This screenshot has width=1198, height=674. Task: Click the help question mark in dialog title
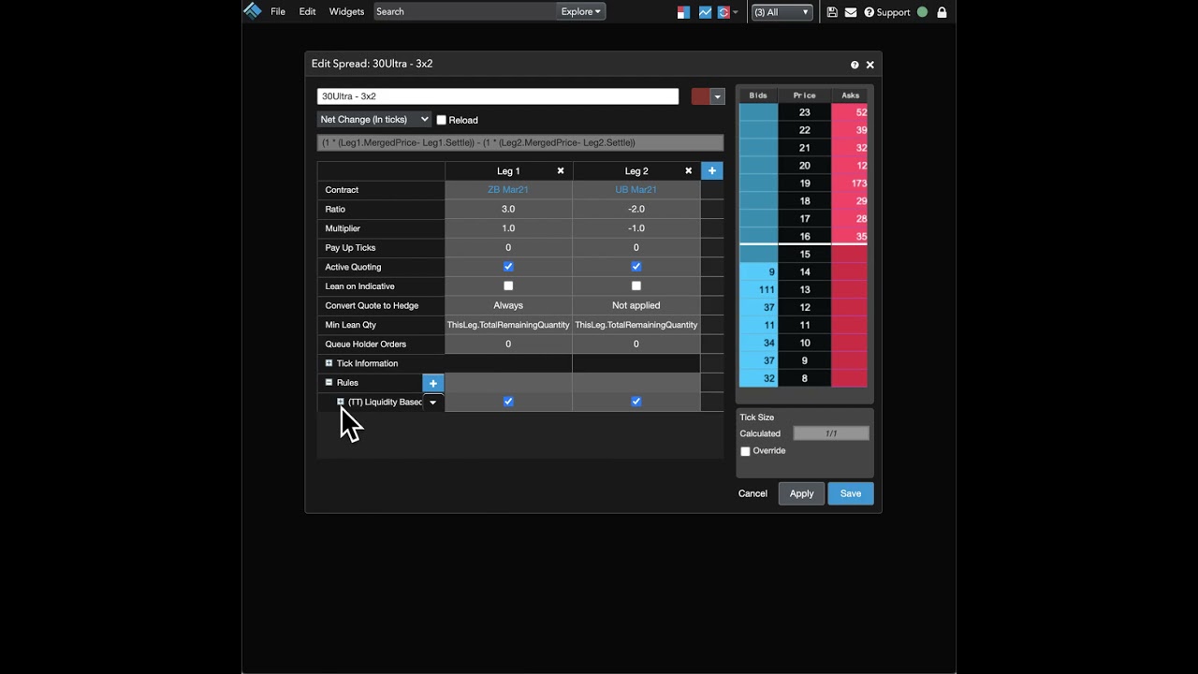[x=855, y=65]
